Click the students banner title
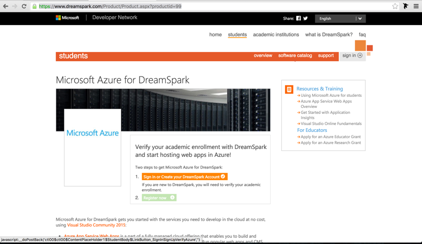The height and width of the screenshot is (244, 422). point(73,56)
